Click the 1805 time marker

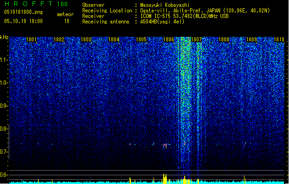[x=141, y=40]
